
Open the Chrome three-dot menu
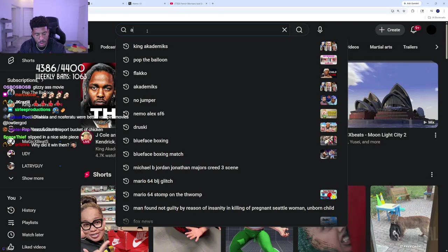coord(444,11)
